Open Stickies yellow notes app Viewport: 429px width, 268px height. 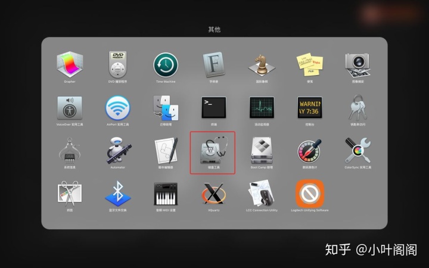[x=310, y=64]
